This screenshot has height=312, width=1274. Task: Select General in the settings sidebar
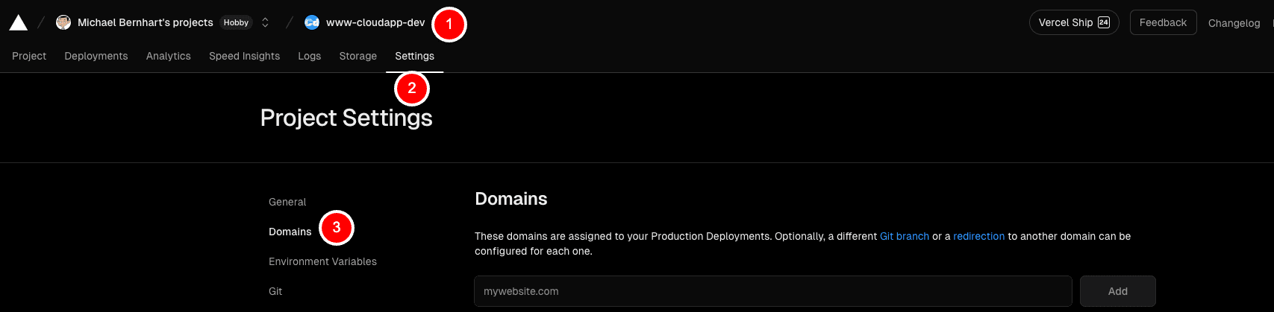click(x=287, y=202)
